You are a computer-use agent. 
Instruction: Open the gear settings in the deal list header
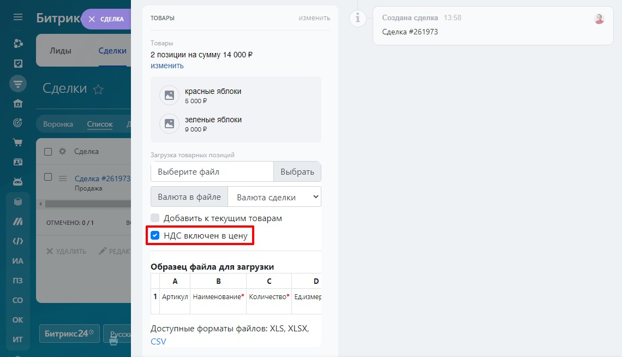click(62, 151)
